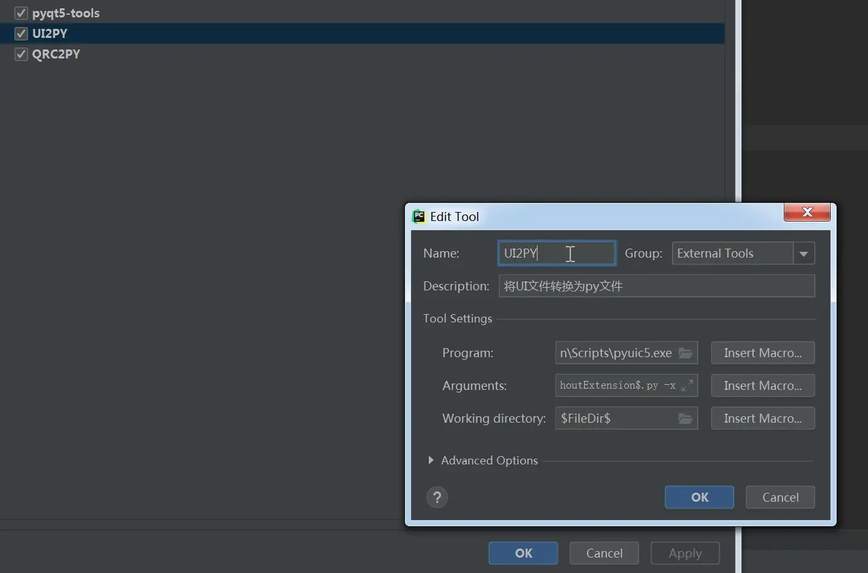Click the Description field containing Chinese text
The image size is (868, 573).
(x=656, y=286)
